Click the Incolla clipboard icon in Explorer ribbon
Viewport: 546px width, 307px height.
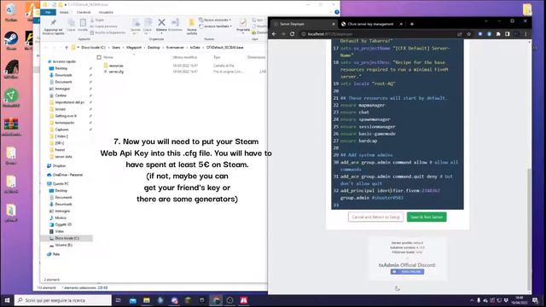(83, 25)
